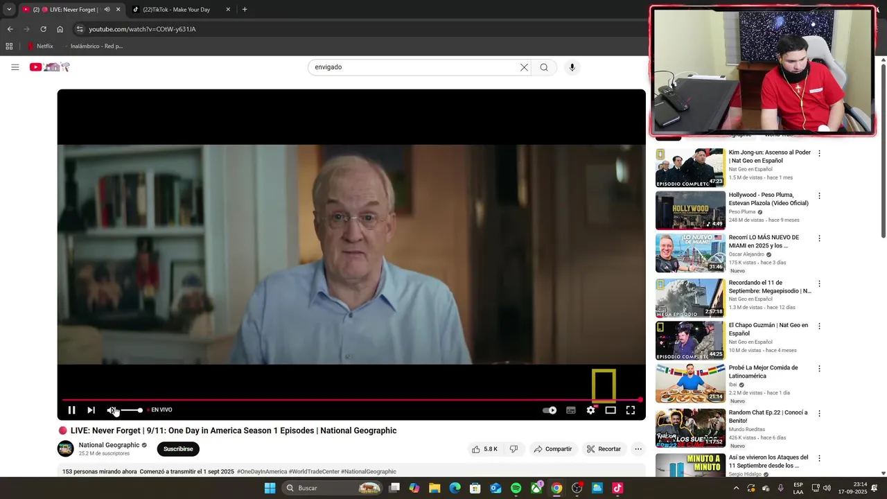Viewport: 887px width, 499px height.
Task: Run the search with the magnifier button
Action: click(x=544, y=67)
